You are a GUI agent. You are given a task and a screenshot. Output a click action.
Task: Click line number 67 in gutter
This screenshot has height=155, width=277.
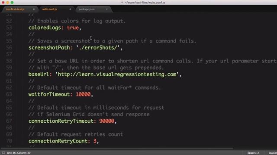[x=9, y=121]
